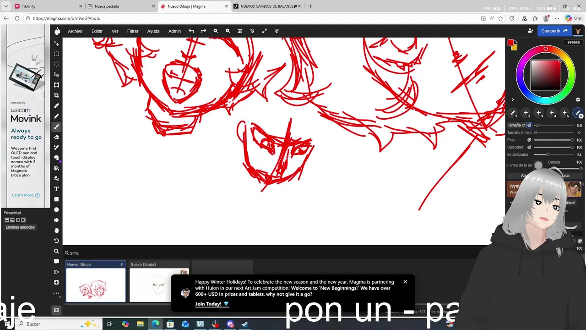This screenshot has height=330, width=586.
Task: Toggle the artboards filmstrip panel button
Action: click(x=57, y=310)
